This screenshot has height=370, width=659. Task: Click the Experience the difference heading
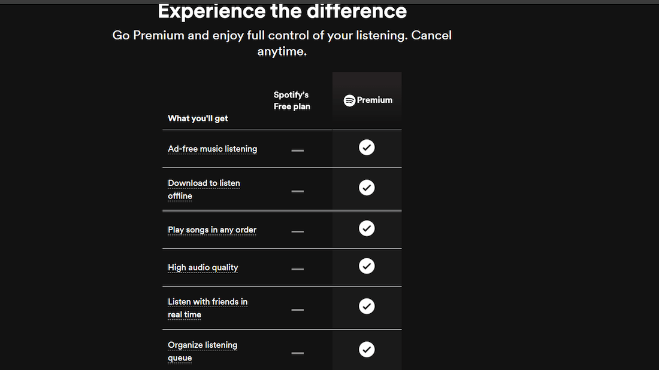(x=282, y=11)
